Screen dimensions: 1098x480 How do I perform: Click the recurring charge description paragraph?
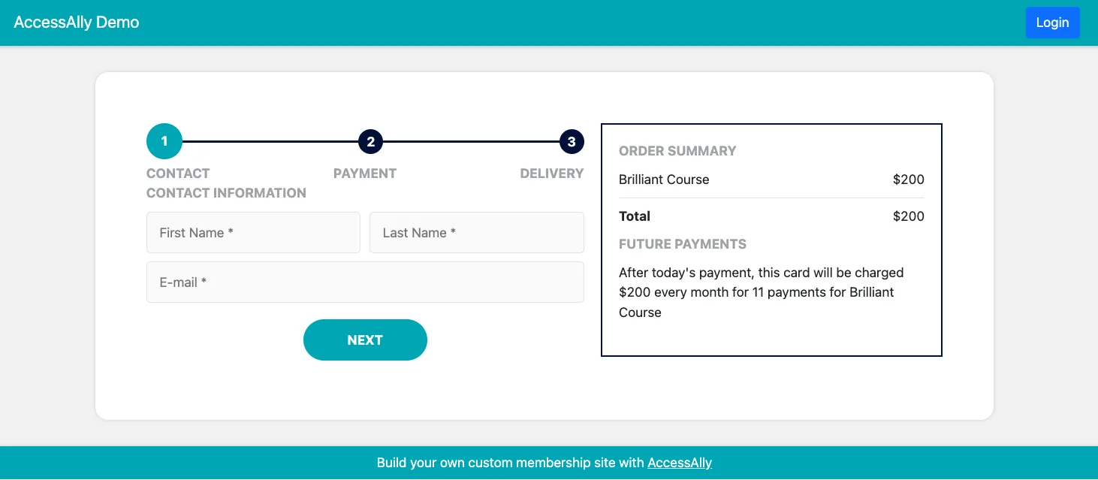click(761, 292)
